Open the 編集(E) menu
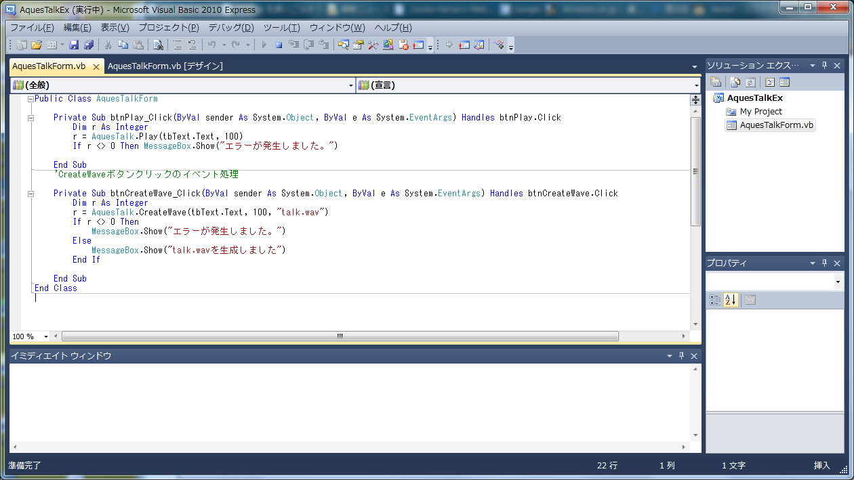The width and height of the screenshot is (854, 480). click(x=77, y=28)
